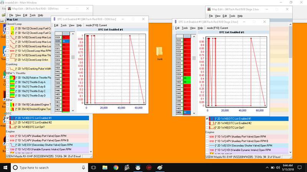Screen dimensions: 307x172
Task: Type in the Windows taskbar search box
Action: click(50, 168)
